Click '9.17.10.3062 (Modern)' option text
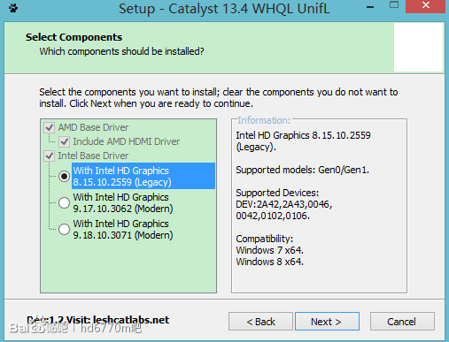The height and width of the screenshot is (342, 449). (123, 209)
